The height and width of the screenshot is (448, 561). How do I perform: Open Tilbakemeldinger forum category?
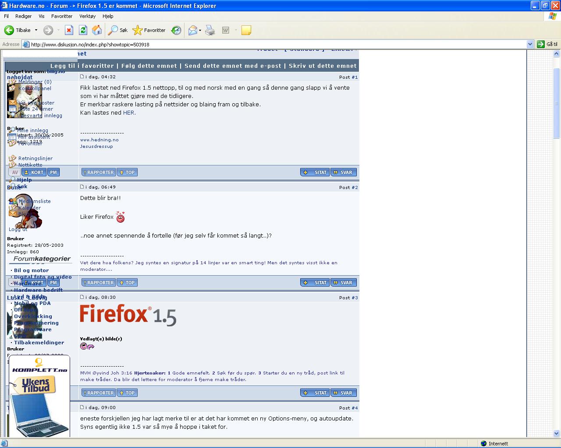click(39, 343)
